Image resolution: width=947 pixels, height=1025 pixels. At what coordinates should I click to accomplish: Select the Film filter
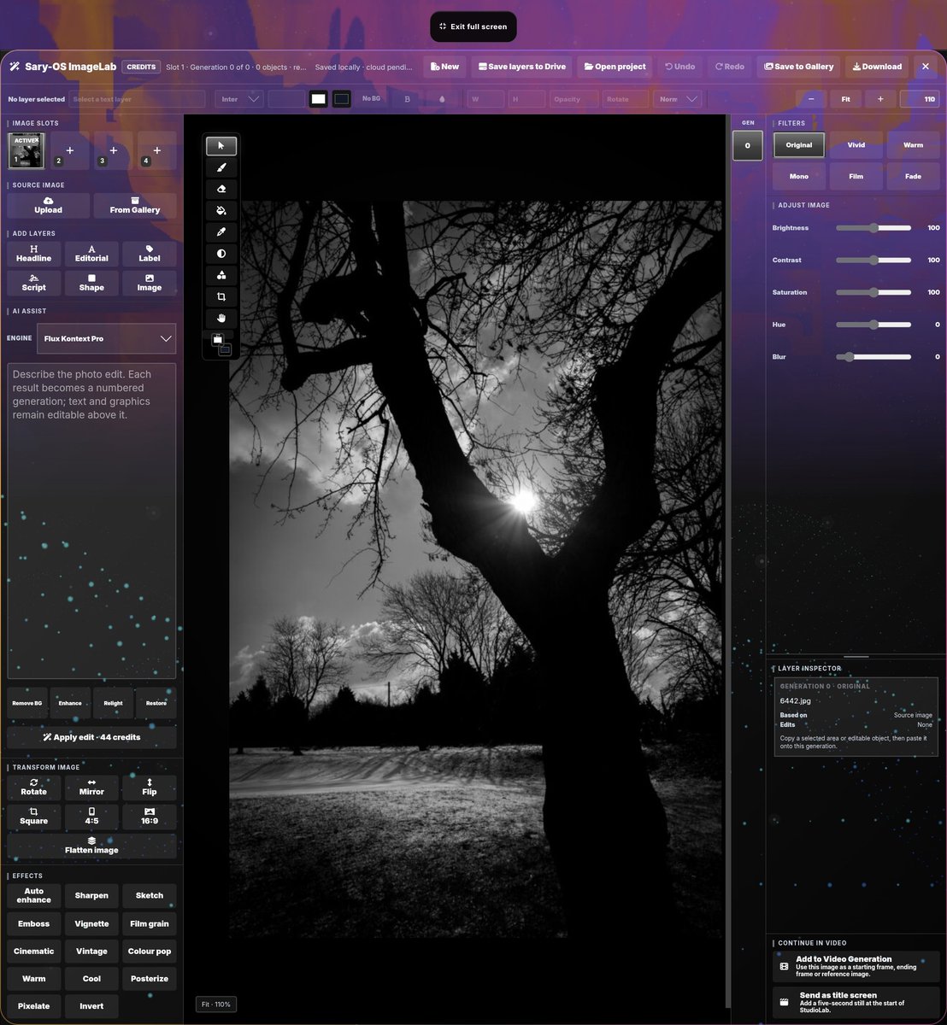pos(856,176)
